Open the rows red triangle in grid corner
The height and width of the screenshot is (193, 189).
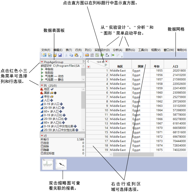tap(88, 67)
